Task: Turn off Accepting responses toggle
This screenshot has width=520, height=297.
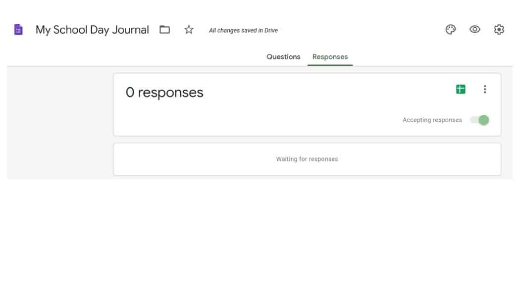Action: pyautogui.click(x=480, y=120)
